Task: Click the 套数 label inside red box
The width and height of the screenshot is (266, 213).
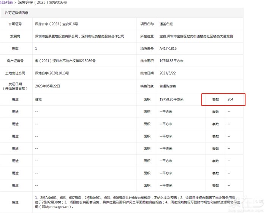Action: coord(215,99)
